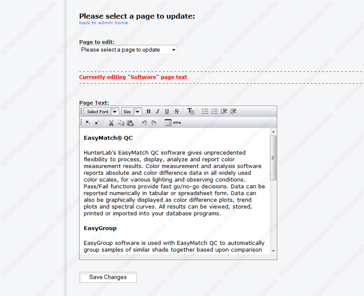Viewport: 364px width, 296px height.
Task: Insert a table into the page text
Action: tap(168, 122)
